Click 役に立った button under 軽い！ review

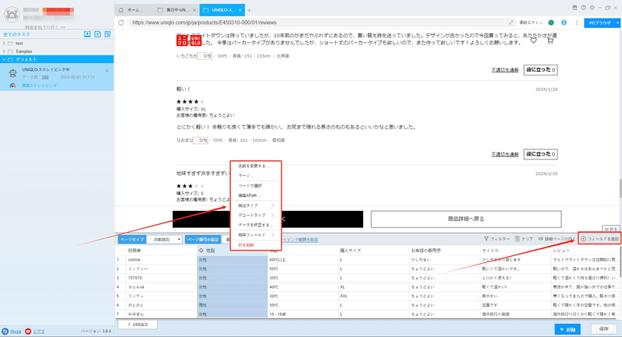(540, 154)
